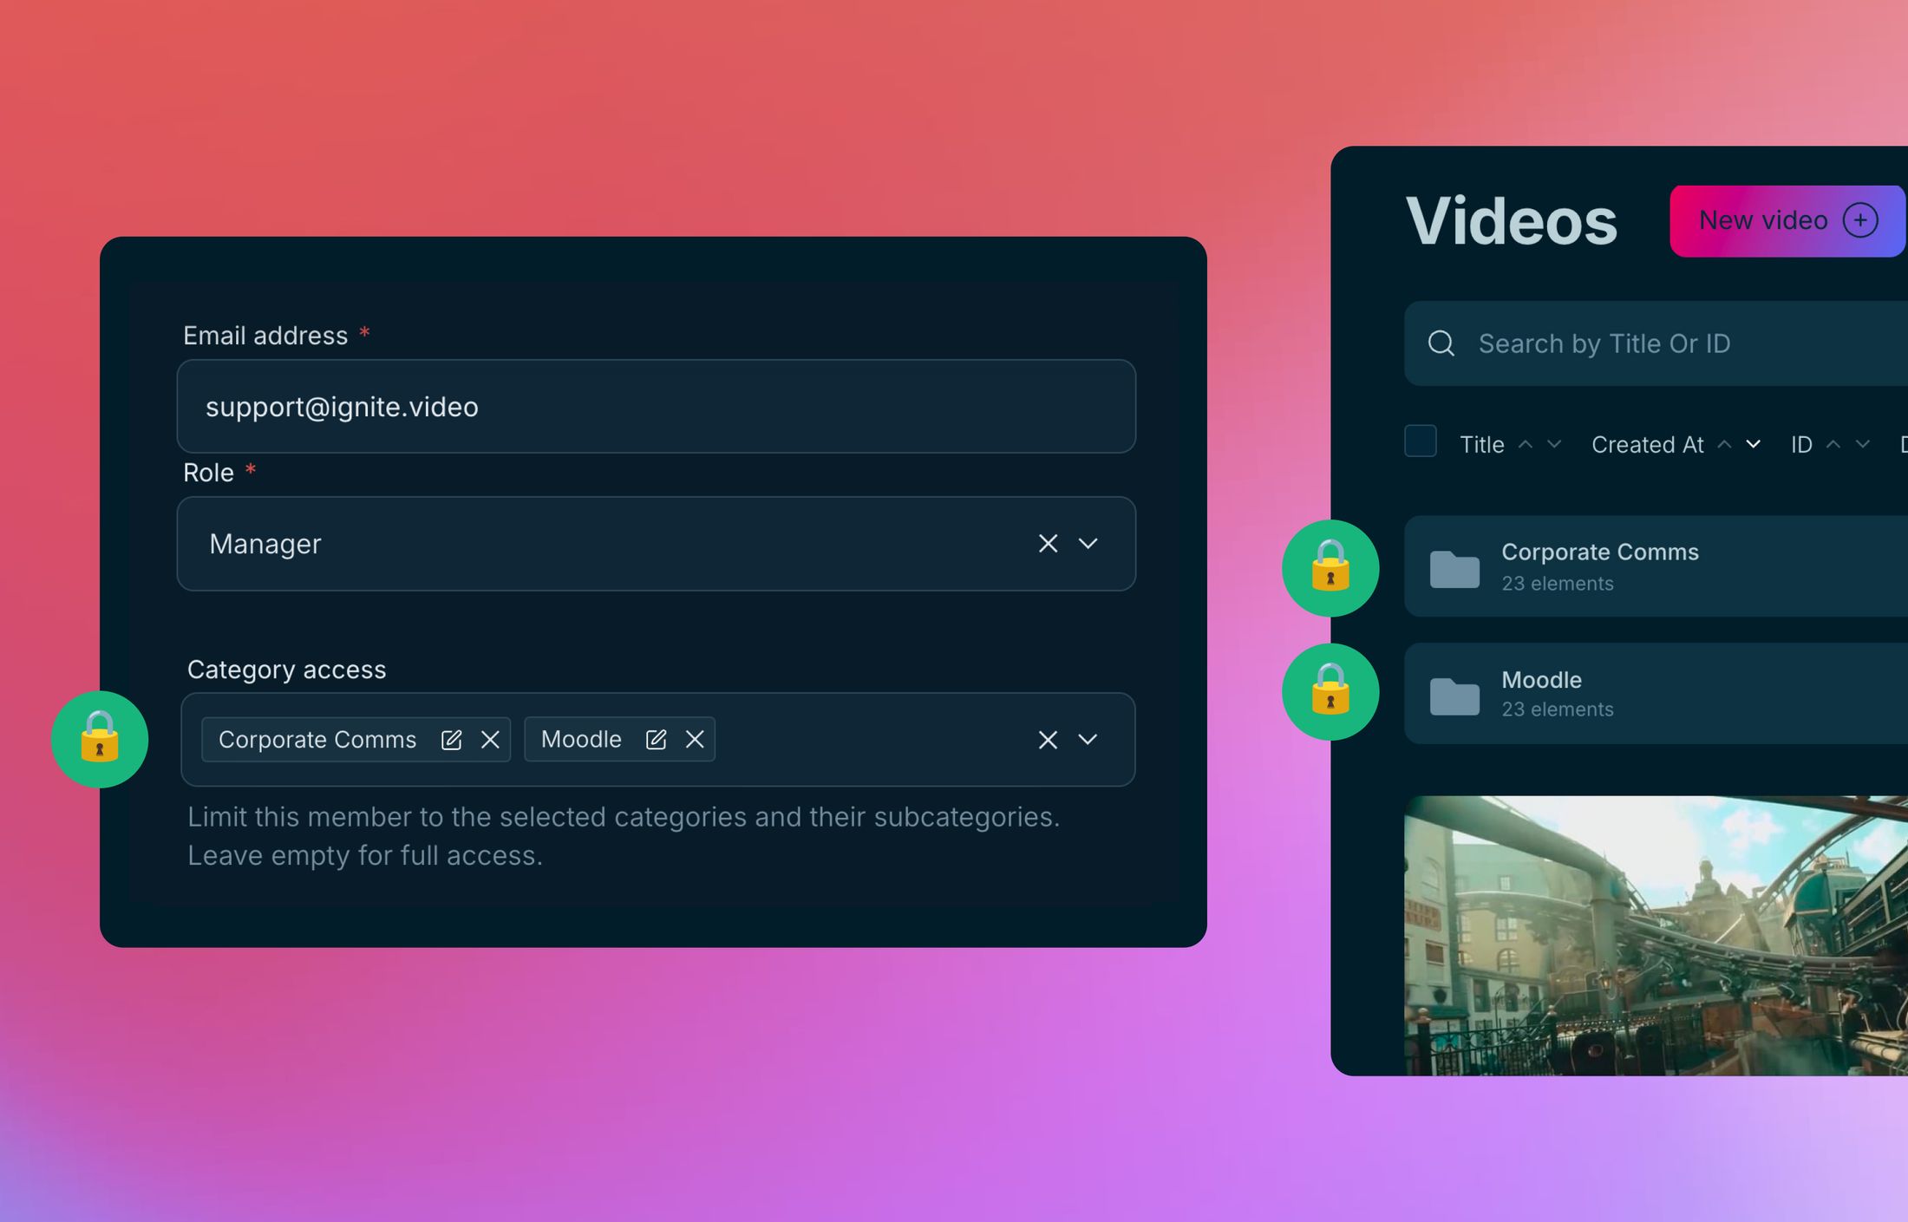The height and width of the screenshot is (1222, 1908).
Task: Focus the Email address field
Action: pos(657,407)
